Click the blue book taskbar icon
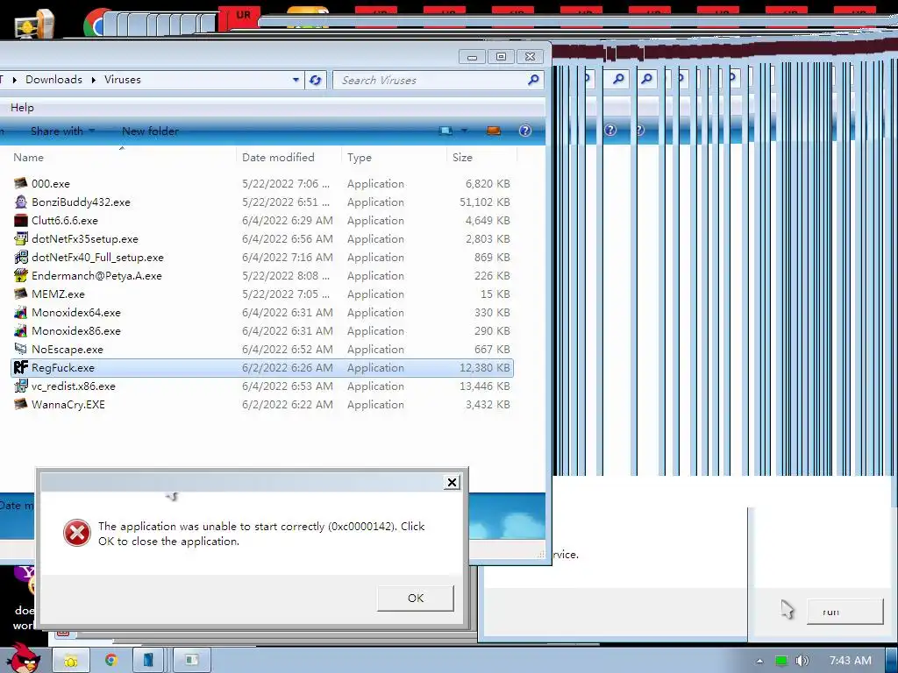898x673 pixels. (x=148, y=661)
